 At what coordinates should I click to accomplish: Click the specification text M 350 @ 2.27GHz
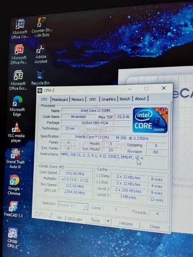coord(132,138)
